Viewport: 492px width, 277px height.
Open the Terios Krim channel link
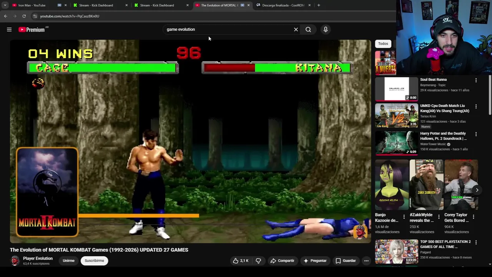coord(428,116)
